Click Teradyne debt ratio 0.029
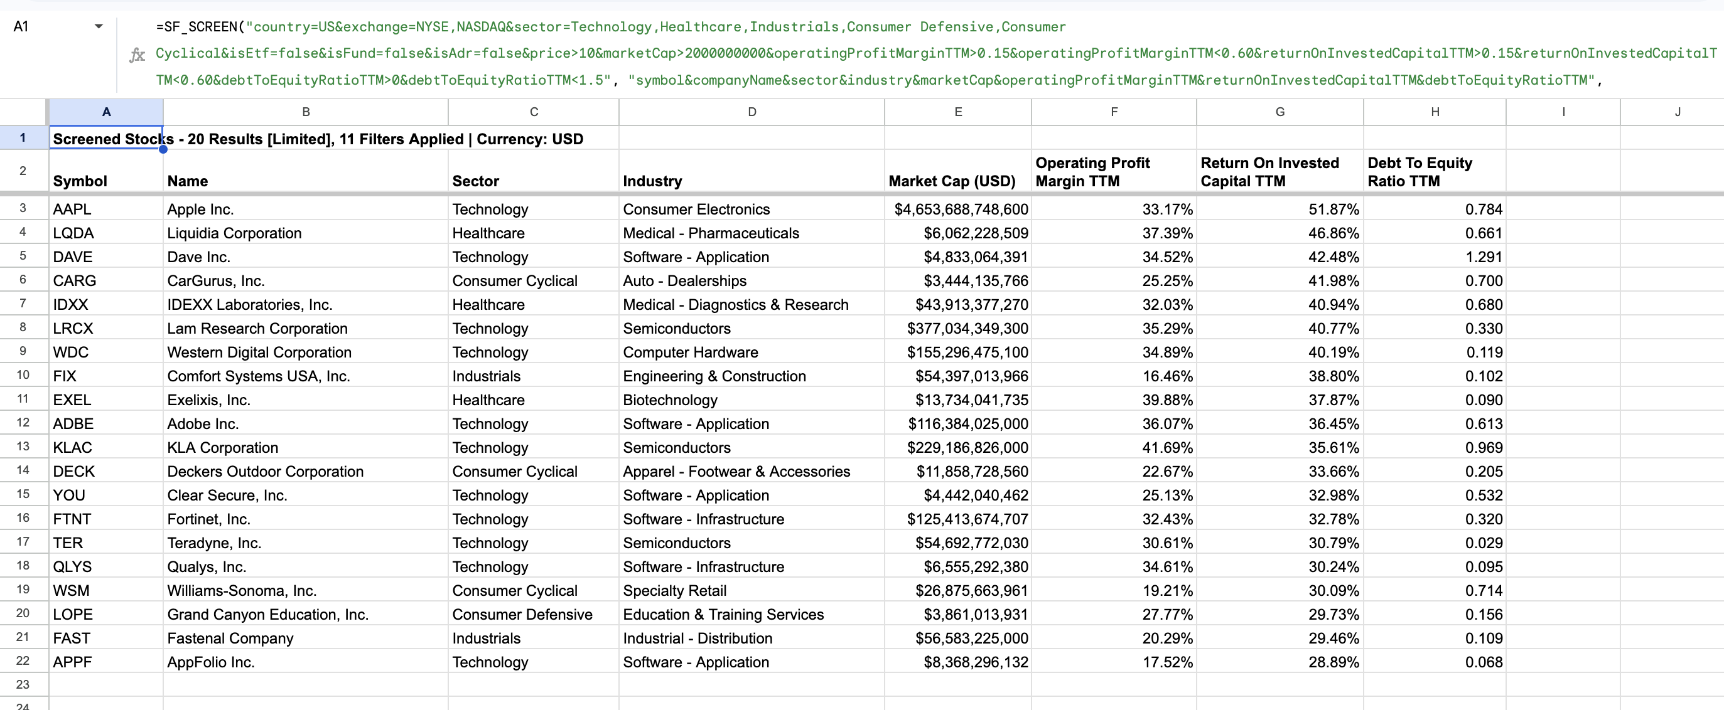 [1434, 543]
